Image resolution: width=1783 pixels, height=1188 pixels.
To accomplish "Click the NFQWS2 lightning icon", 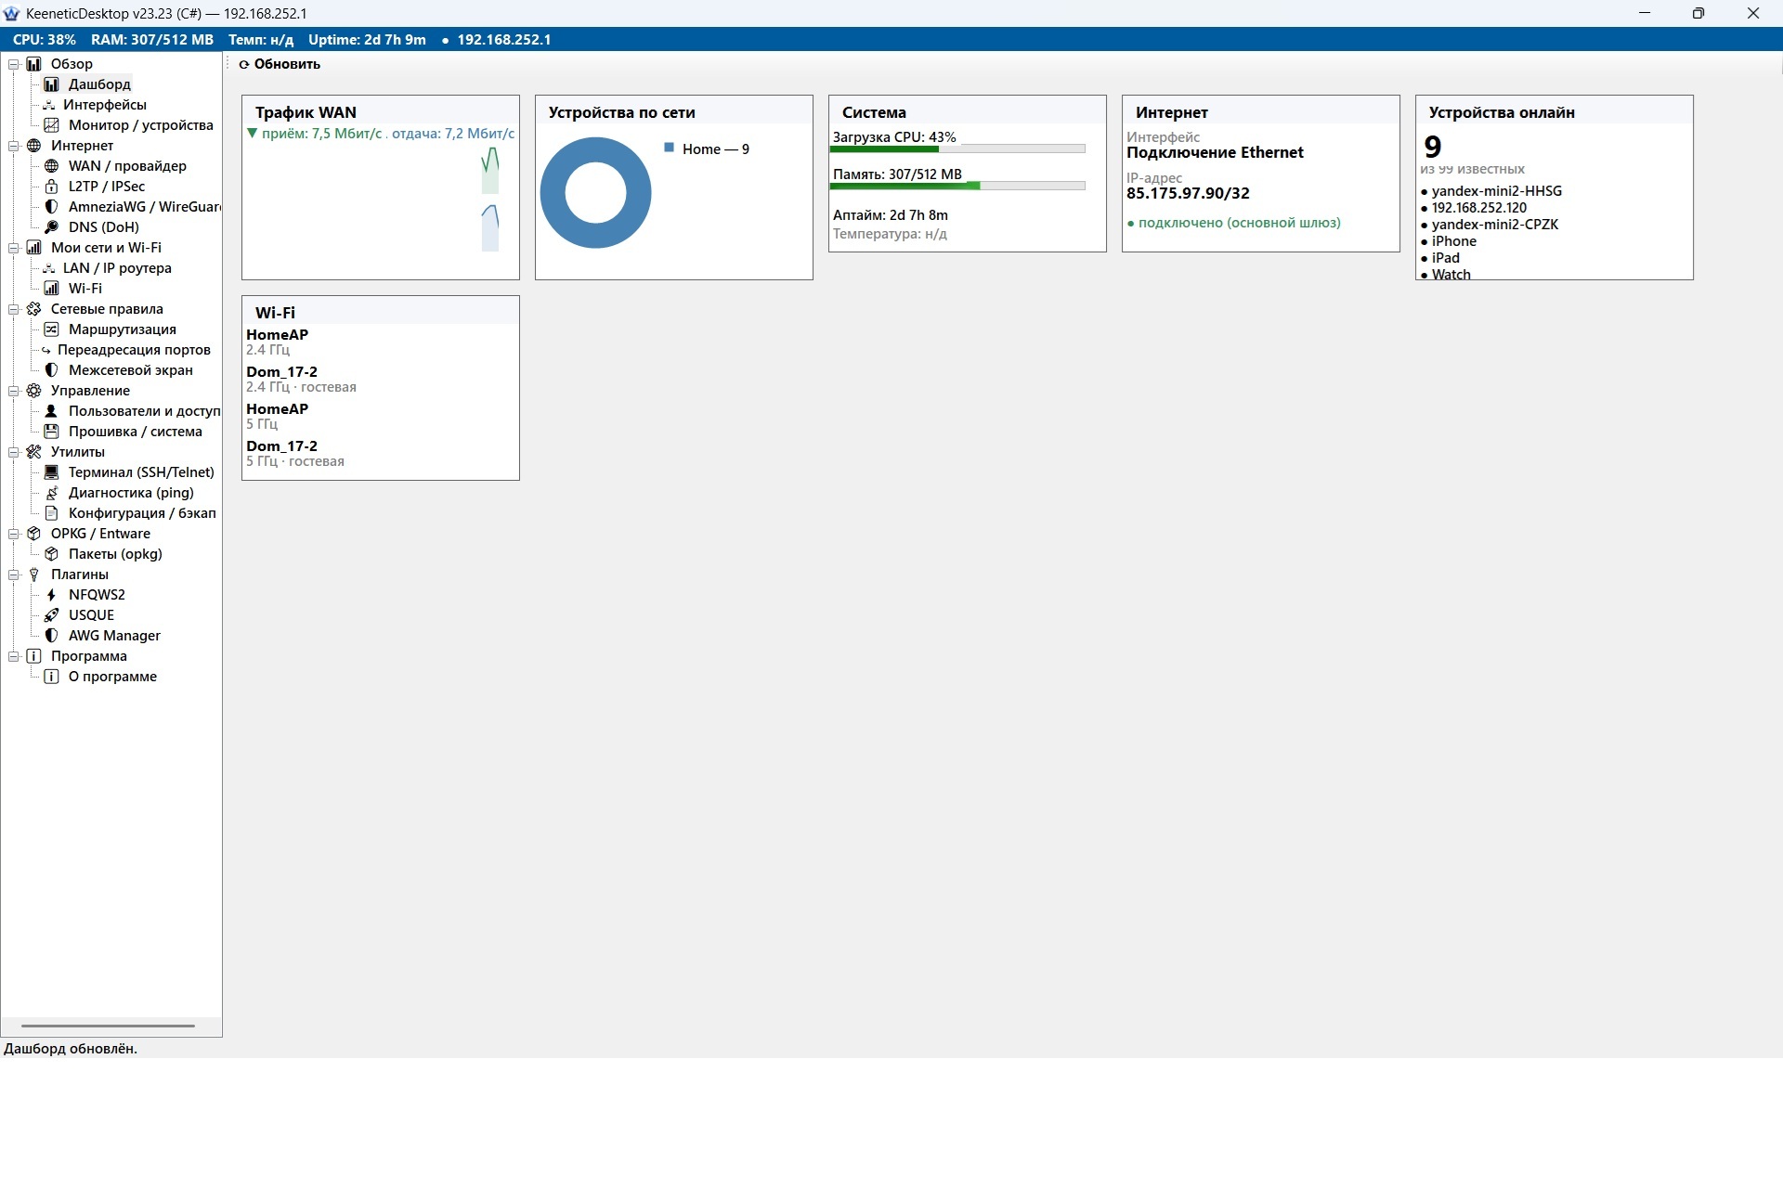I will click(52, 595).
